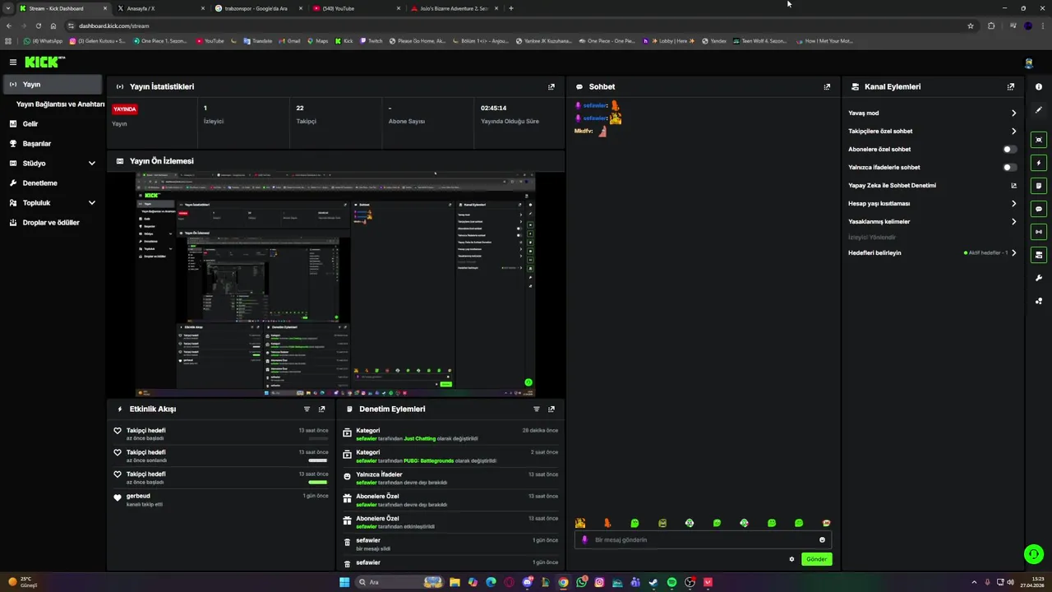Toggle Abonelere özel sohbet switch
The height and width of the screenshot is (592, 1052).
coord(1009,150)
